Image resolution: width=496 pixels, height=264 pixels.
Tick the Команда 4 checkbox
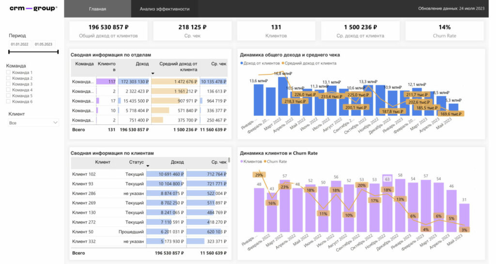tap(8, 90)
